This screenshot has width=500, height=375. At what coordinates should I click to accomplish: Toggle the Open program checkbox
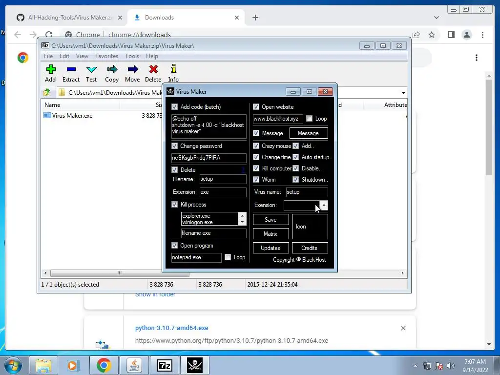pyautogui.click(x=174, y=246)
